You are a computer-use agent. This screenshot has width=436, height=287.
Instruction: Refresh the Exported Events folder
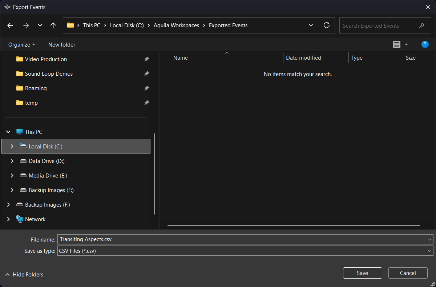point(326,25)
